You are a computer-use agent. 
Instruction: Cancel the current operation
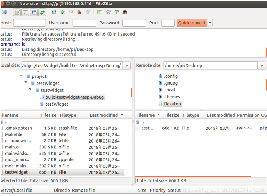(x=71, y=12)
